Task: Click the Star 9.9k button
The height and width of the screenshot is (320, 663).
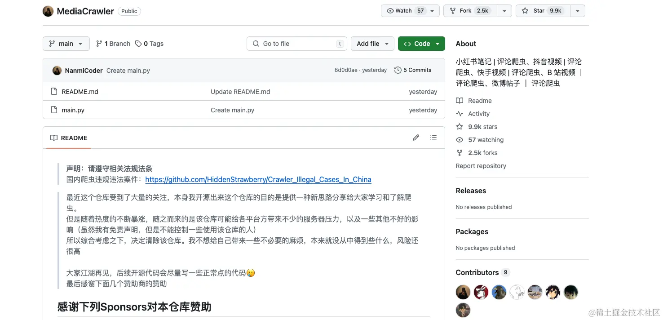Action: tap(543, 11)
